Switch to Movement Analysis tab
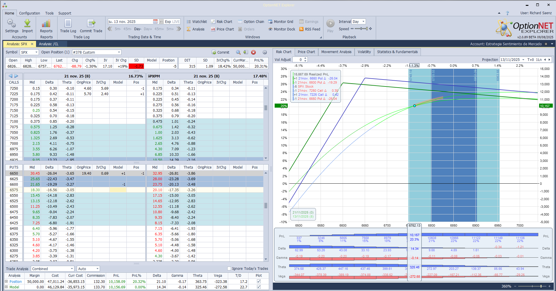Image resolution: width=556 pixels, height=291 pixels. click(336, 52)
